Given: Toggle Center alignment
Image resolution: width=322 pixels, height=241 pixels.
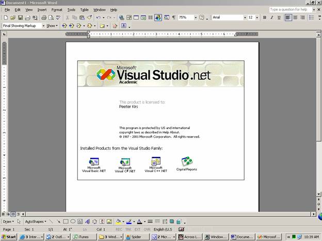Looking at the screenshot, I should pyautogui.click(x=295, y=18).
